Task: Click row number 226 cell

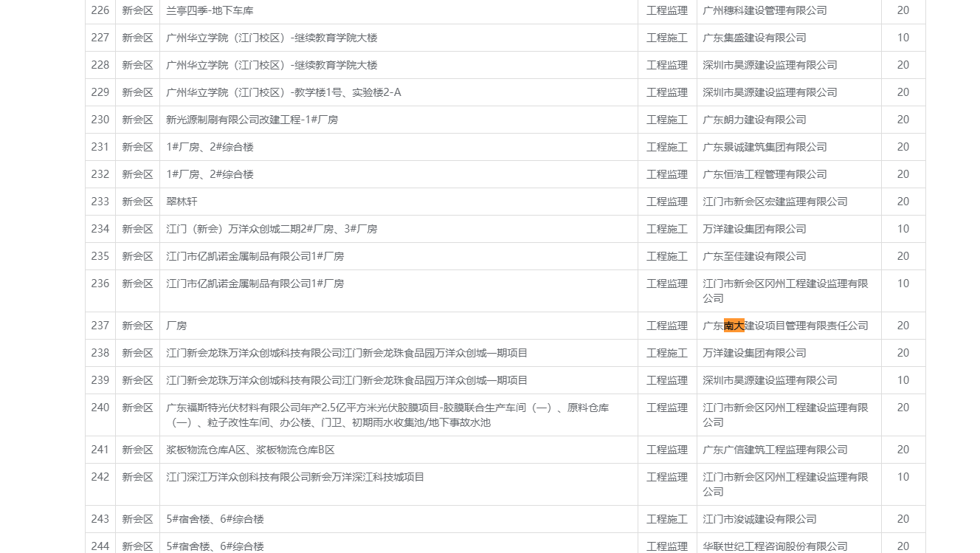Action: (100, 10)
